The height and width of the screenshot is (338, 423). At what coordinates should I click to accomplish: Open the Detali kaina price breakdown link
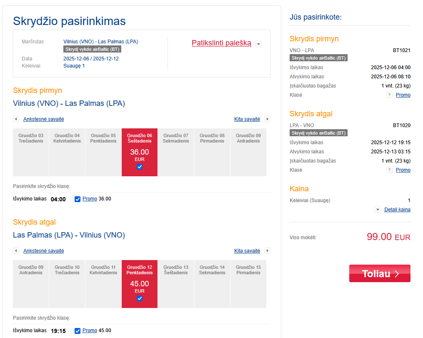(x=397, y=210)
